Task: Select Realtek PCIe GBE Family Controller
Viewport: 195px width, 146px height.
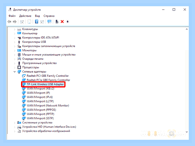Action: click(46, 80)
